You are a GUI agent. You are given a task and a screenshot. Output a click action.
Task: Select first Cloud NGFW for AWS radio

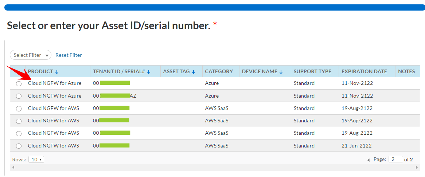point(19,109)
